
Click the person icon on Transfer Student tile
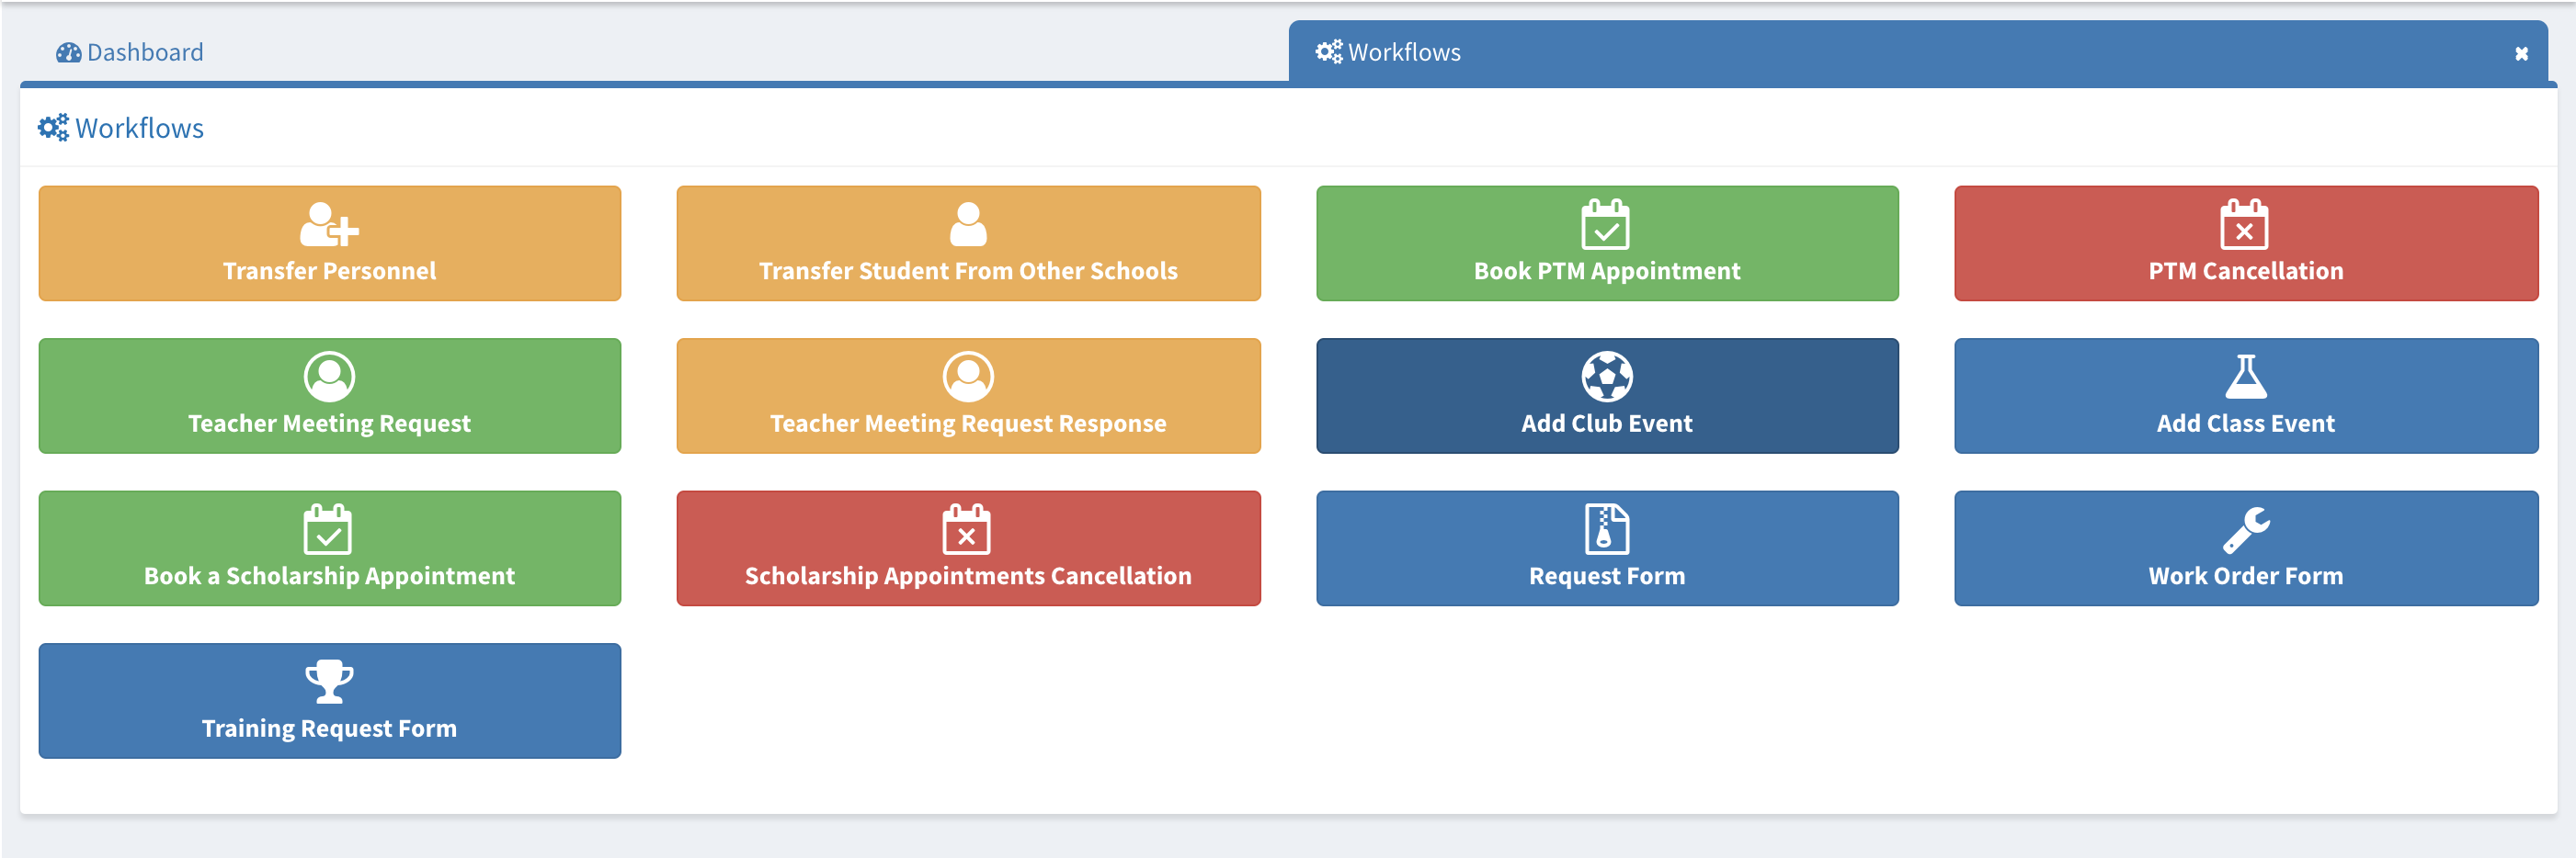click(x=968, y=225)
